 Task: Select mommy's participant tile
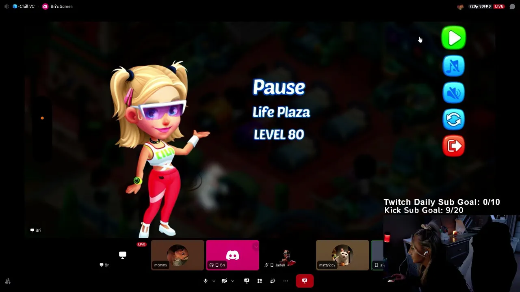178,255
